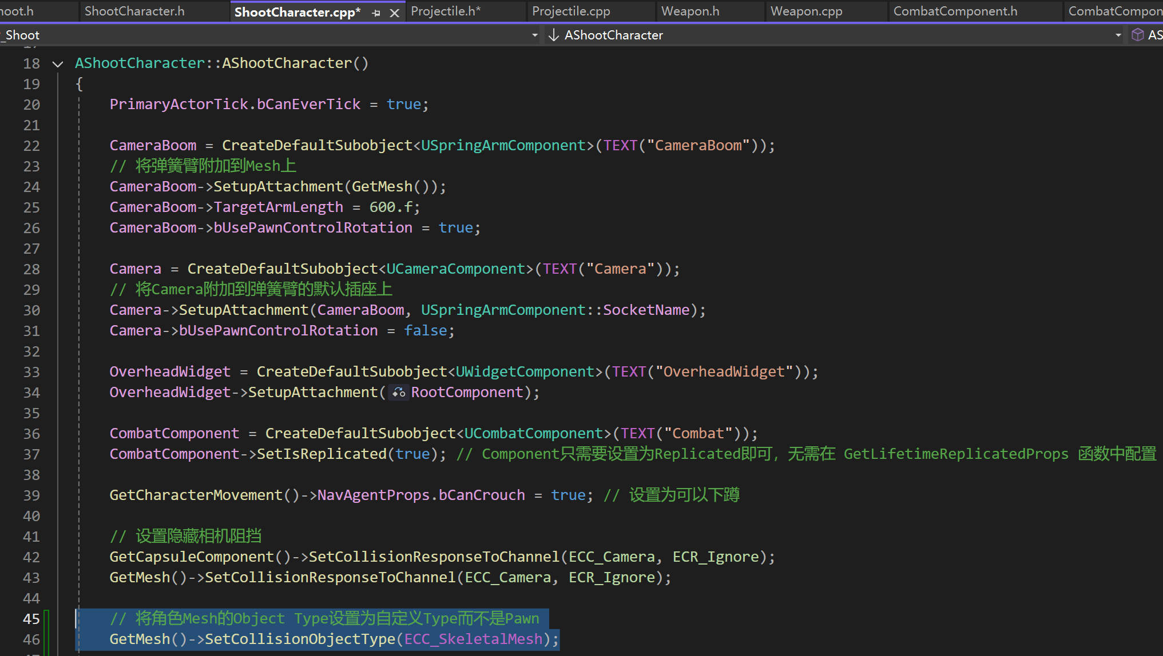The image size is (1163, 656).
Task: Click the cube icon in members bar
Action: coord(1137,35)
